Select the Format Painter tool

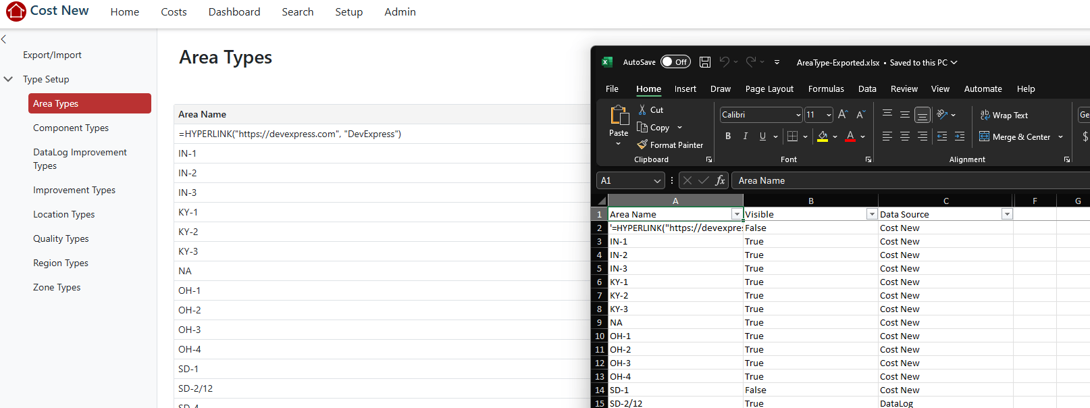pos(670,145)
